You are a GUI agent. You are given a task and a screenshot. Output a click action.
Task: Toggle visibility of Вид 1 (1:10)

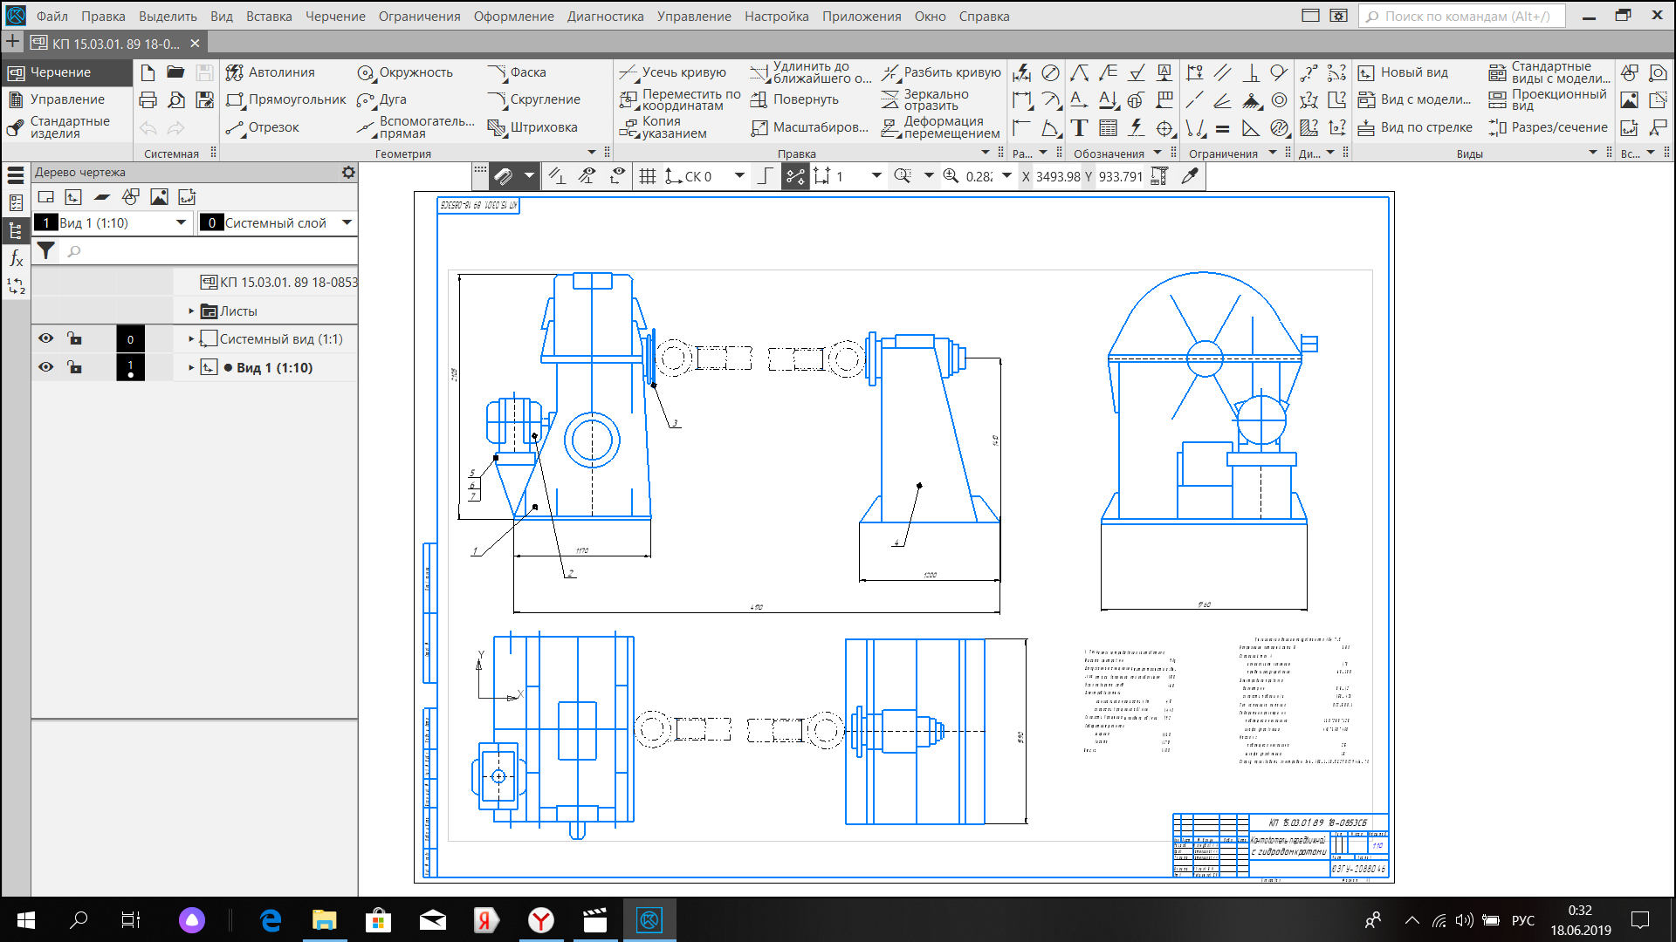point(46,367)
